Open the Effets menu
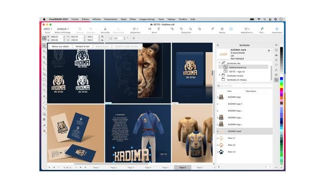The image size is (325, 189). 133,19
